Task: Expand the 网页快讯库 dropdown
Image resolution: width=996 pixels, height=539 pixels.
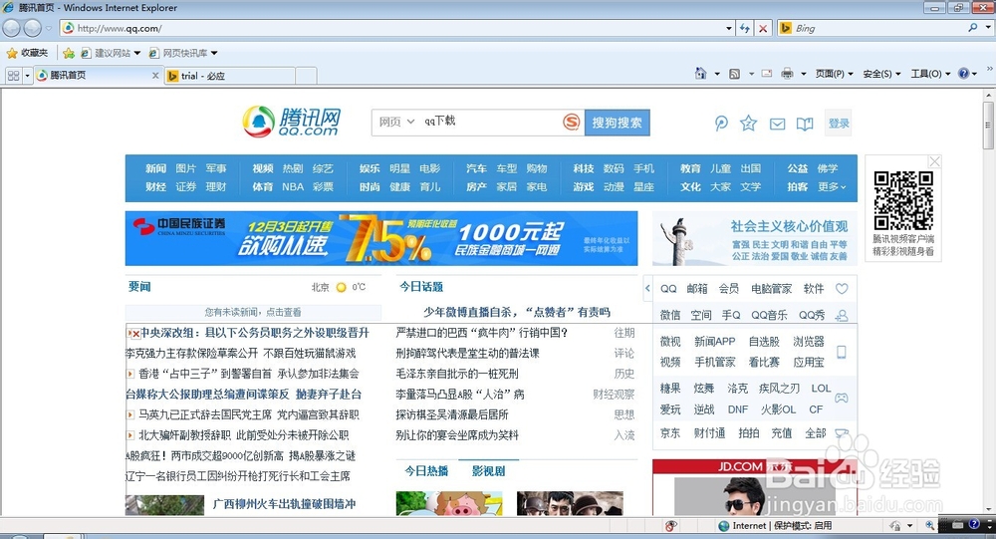Action: [x=214, y=53]
